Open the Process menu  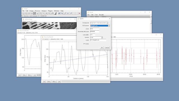(37, 11)
